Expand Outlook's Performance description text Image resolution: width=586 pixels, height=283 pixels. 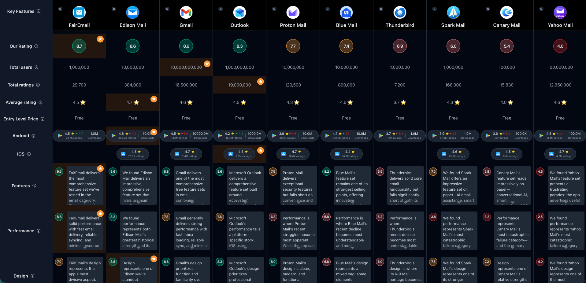pos(245,248)
